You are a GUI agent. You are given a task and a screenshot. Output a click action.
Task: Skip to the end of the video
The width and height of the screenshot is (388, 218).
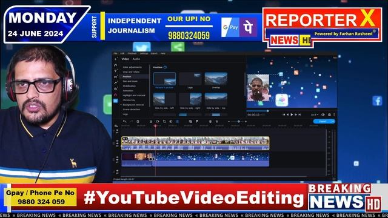tap(299, 114)
